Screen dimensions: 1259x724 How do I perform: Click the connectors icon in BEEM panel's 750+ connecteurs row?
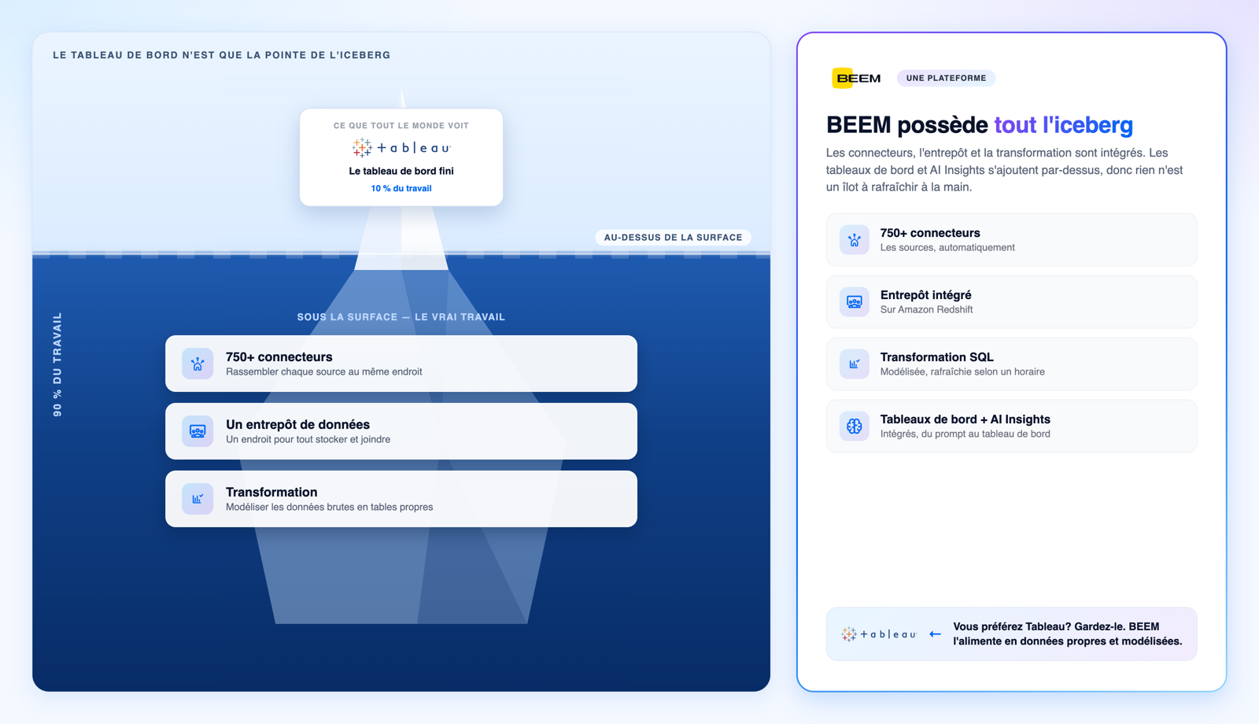pos(854,239)
